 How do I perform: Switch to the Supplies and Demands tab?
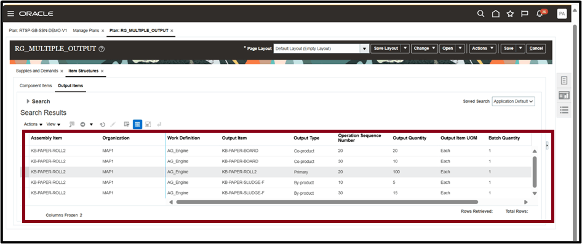(37, 71)
